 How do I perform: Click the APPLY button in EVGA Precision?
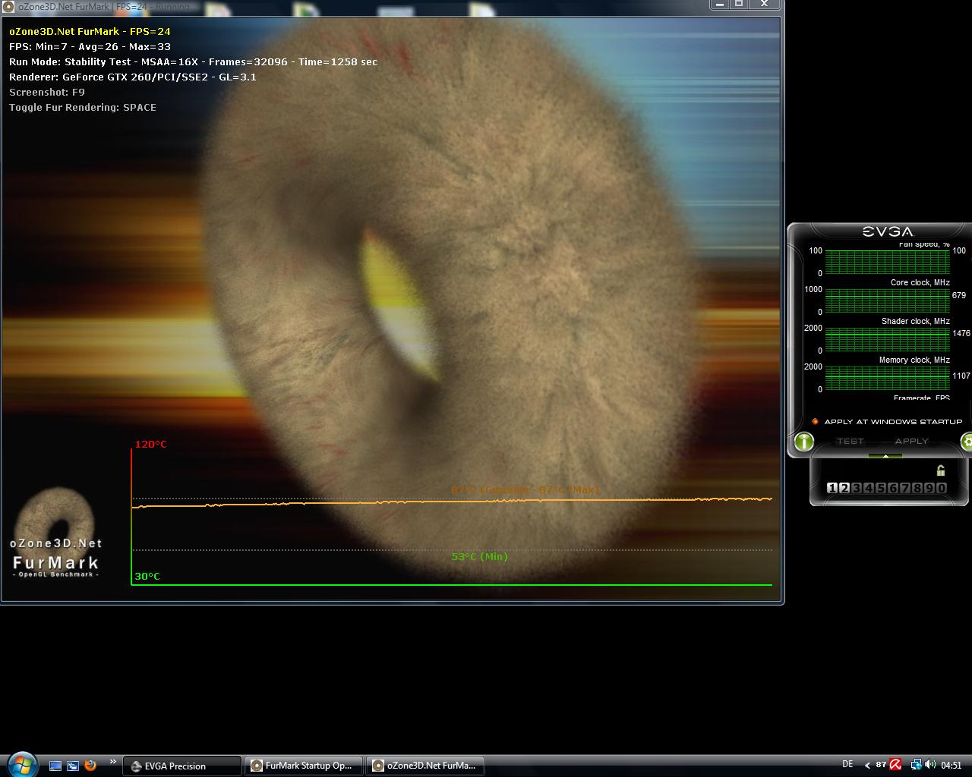pyautogui.click(x=911, y=441)
